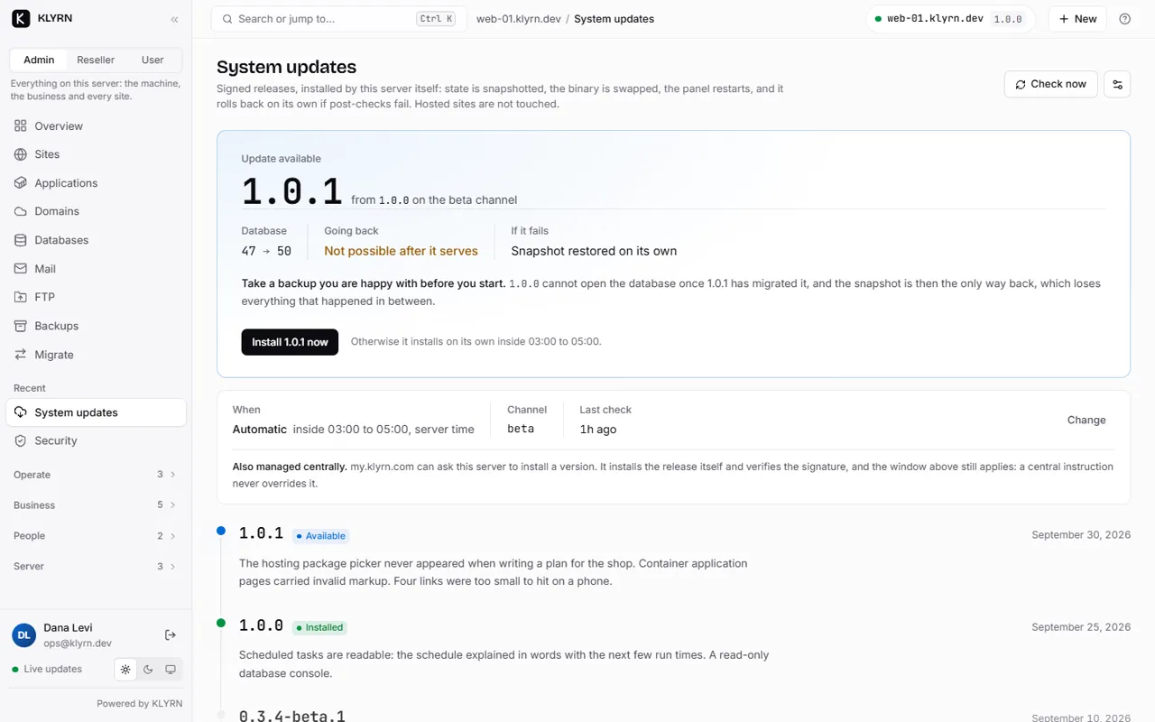The image size is (1155, 722).
Task: Switch to light theme sun icon
Action: [125, 670]
